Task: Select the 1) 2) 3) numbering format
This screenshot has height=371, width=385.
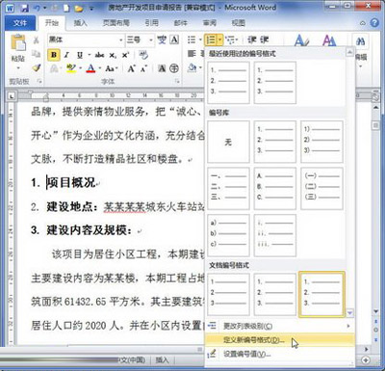Action: tap(321, 142)
